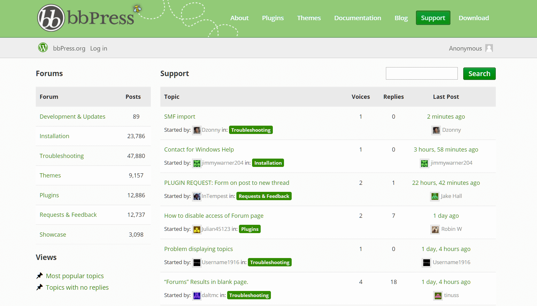Click Robin W's avatar icon
The height and width of the screenshot is (306, 537).
[x=435, y=229]
